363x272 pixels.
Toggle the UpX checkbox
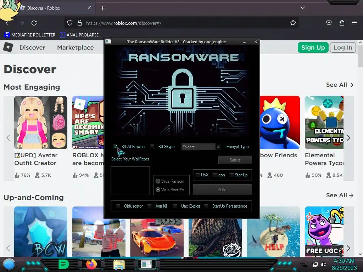click(x=197, y=175)
